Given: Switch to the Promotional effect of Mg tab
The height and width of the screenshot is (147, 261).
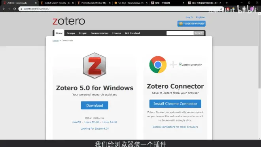Looking at the screenshot, I should (94, 3).
